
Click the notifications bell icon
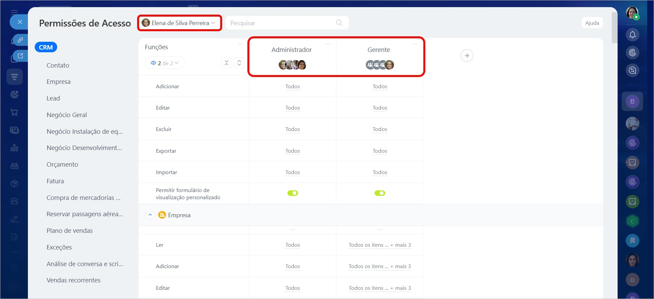click(x=632, y=35)
